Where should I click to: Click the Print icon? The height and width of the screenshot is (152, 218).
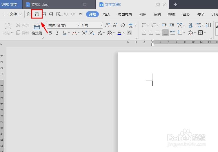51,14
